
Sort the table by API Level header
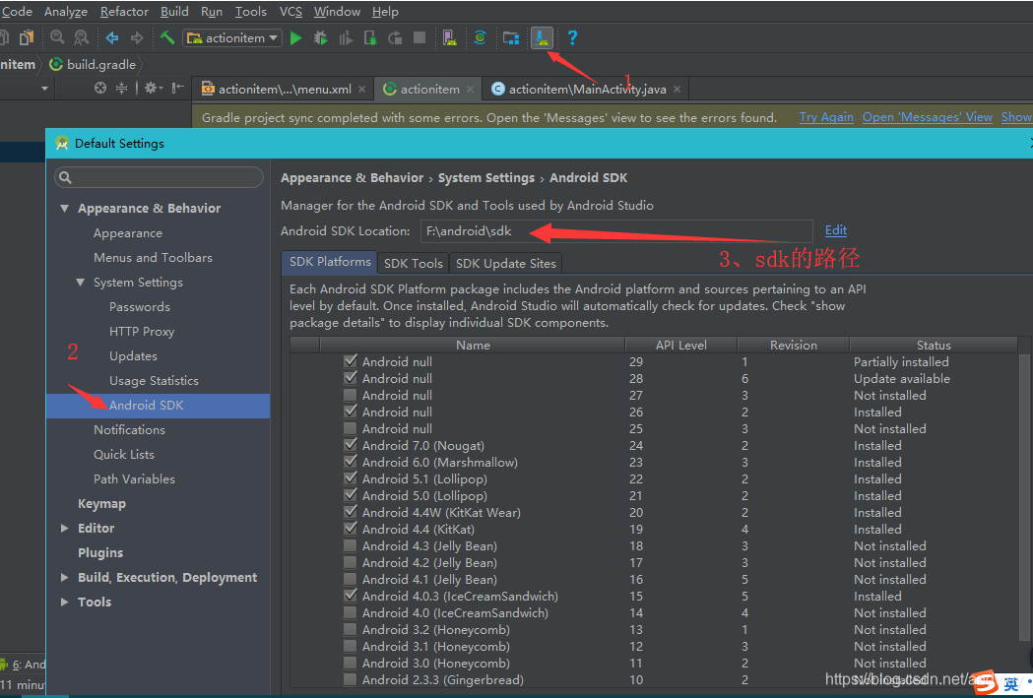click(x=681, y=345)
